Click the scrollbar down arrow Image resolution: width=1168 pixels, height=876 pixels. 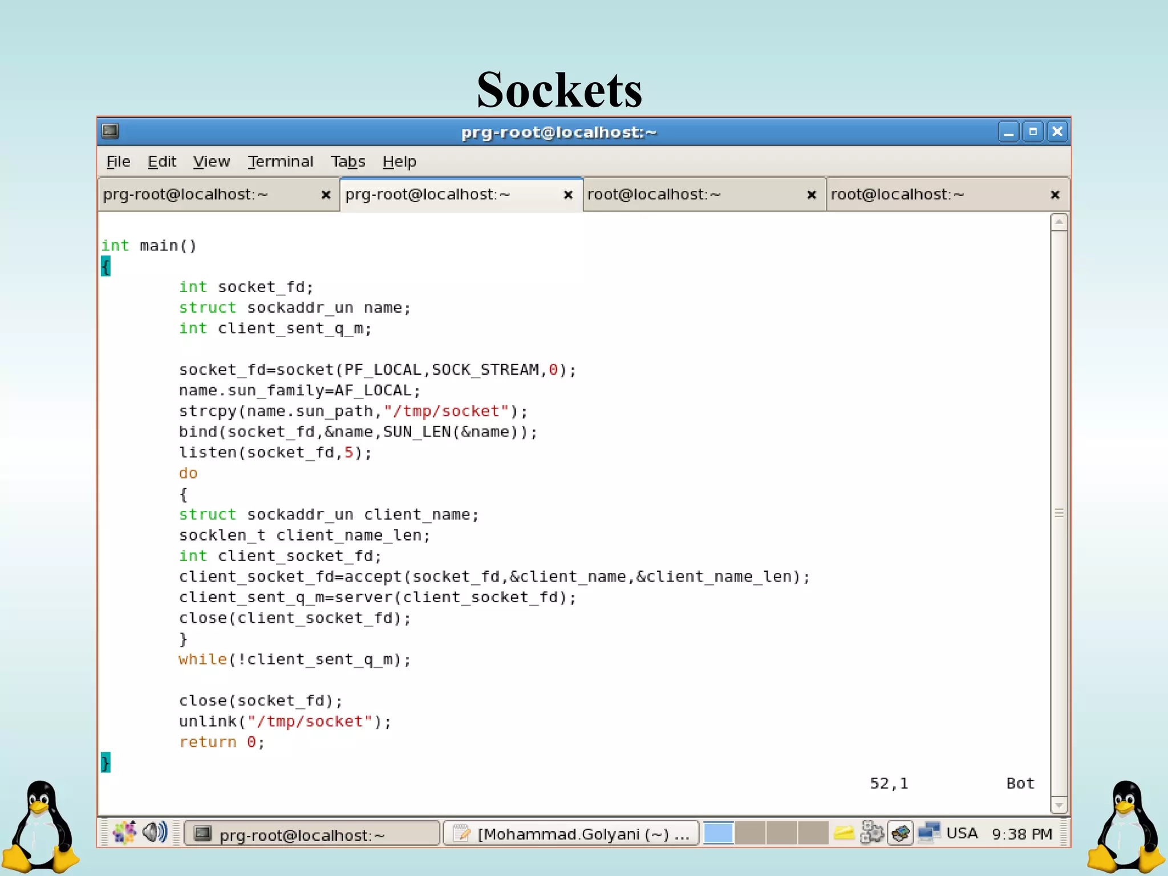coord(1059,805)
